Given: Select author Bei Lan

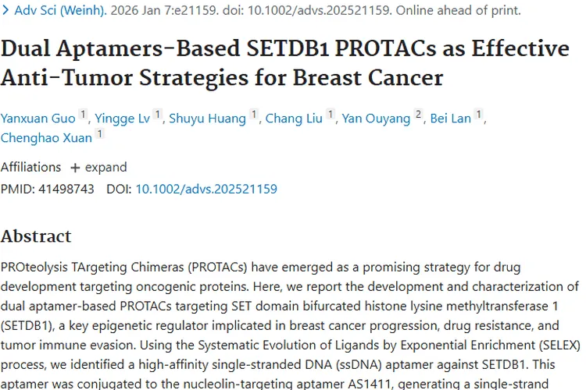Looking at the screenshot, I should 451,119.
